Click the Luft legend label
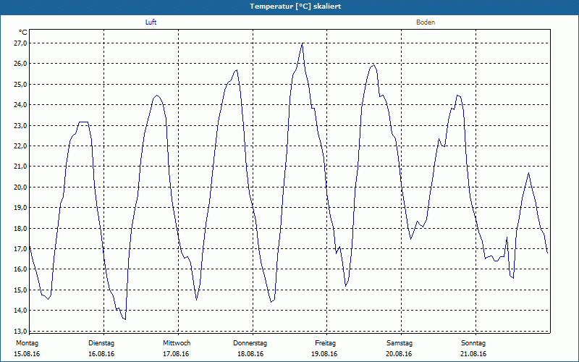Viewport: 579px width, 362px height. pyautogui.click(x=151, y=22)
